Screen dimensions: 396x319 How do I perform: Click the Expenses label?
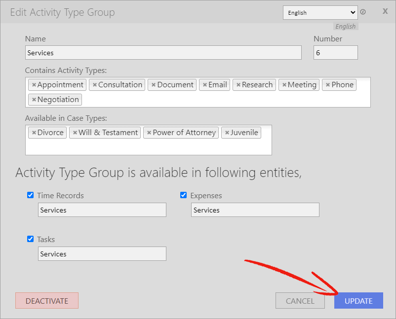click(206, 195)
